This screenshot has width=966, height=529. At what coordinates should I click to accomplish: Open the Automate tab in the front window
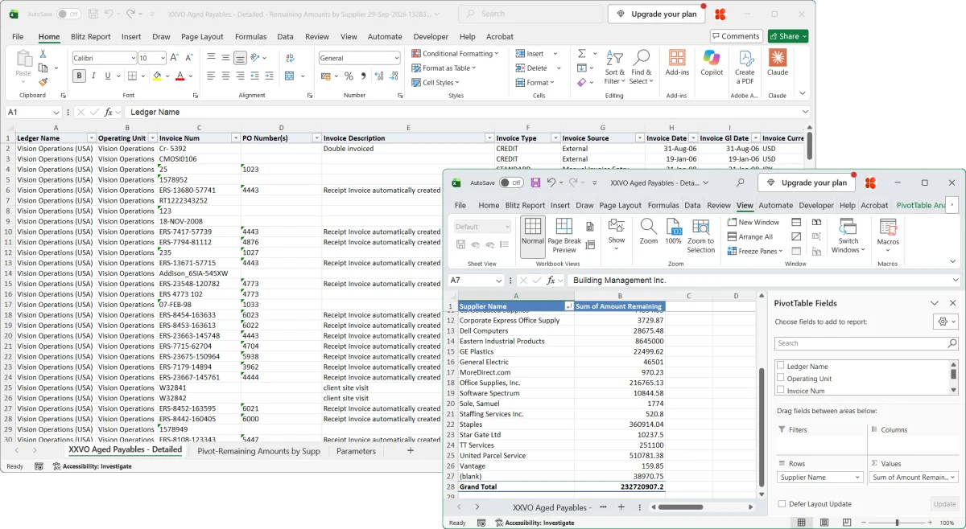(x=775, y=206)
